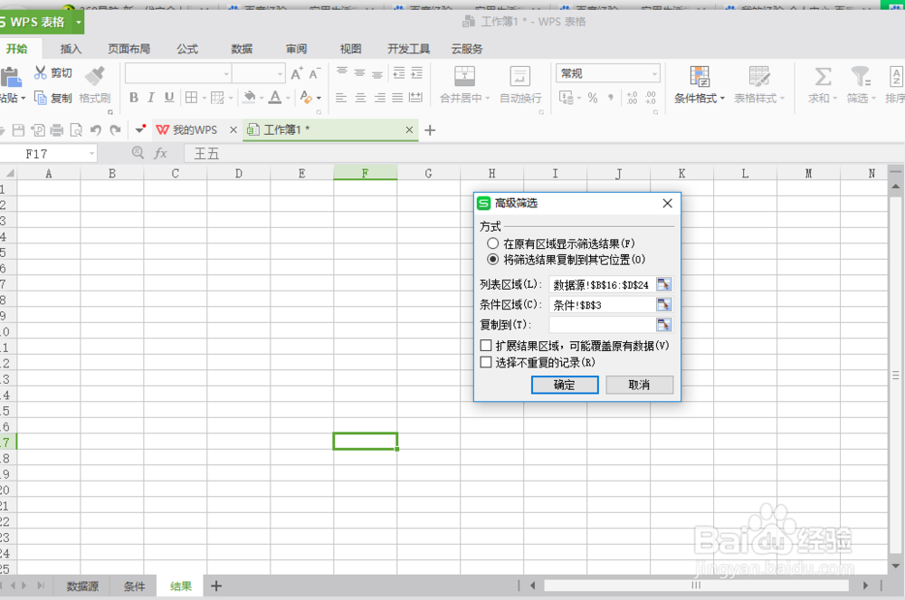Check 扩展结果区域 checkbox
Image resolution: width=905 pixels, height=600 pixels.
point(486,346)
